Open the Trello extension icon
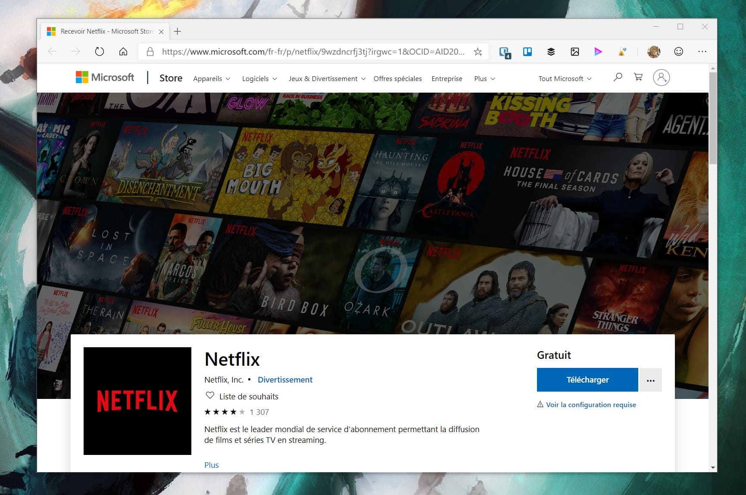Screen dimensions: 746x495 pyautogui.click(x=528, y=52)
